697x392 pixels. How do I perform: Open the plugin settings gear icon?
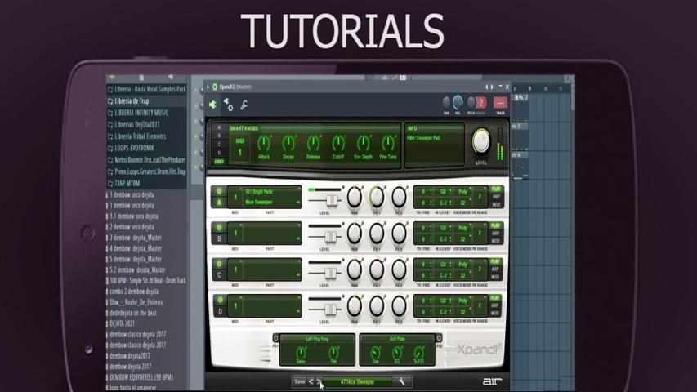point(229,105)
